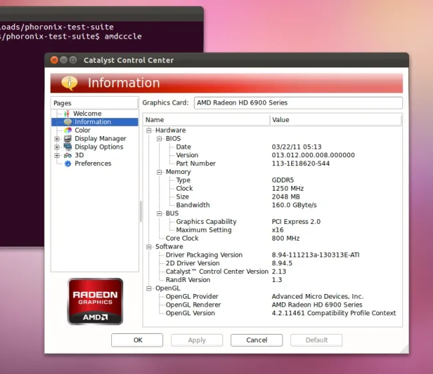
Task: Click the OK button
Action: click(x=137, y=340)
